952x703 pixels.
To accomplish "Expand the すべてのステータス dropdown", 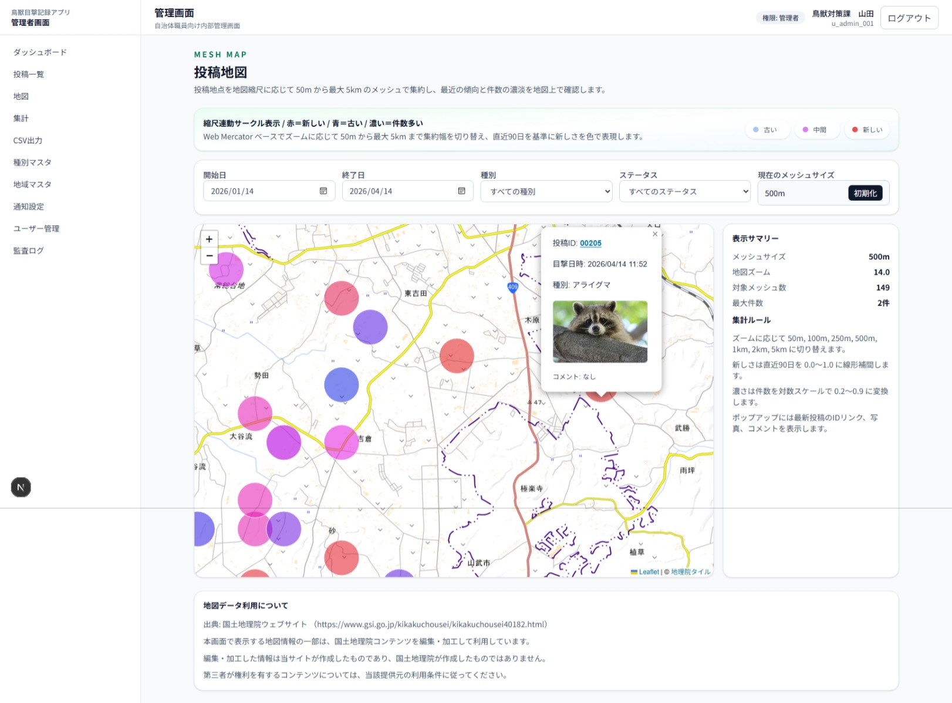I will 684,191.
